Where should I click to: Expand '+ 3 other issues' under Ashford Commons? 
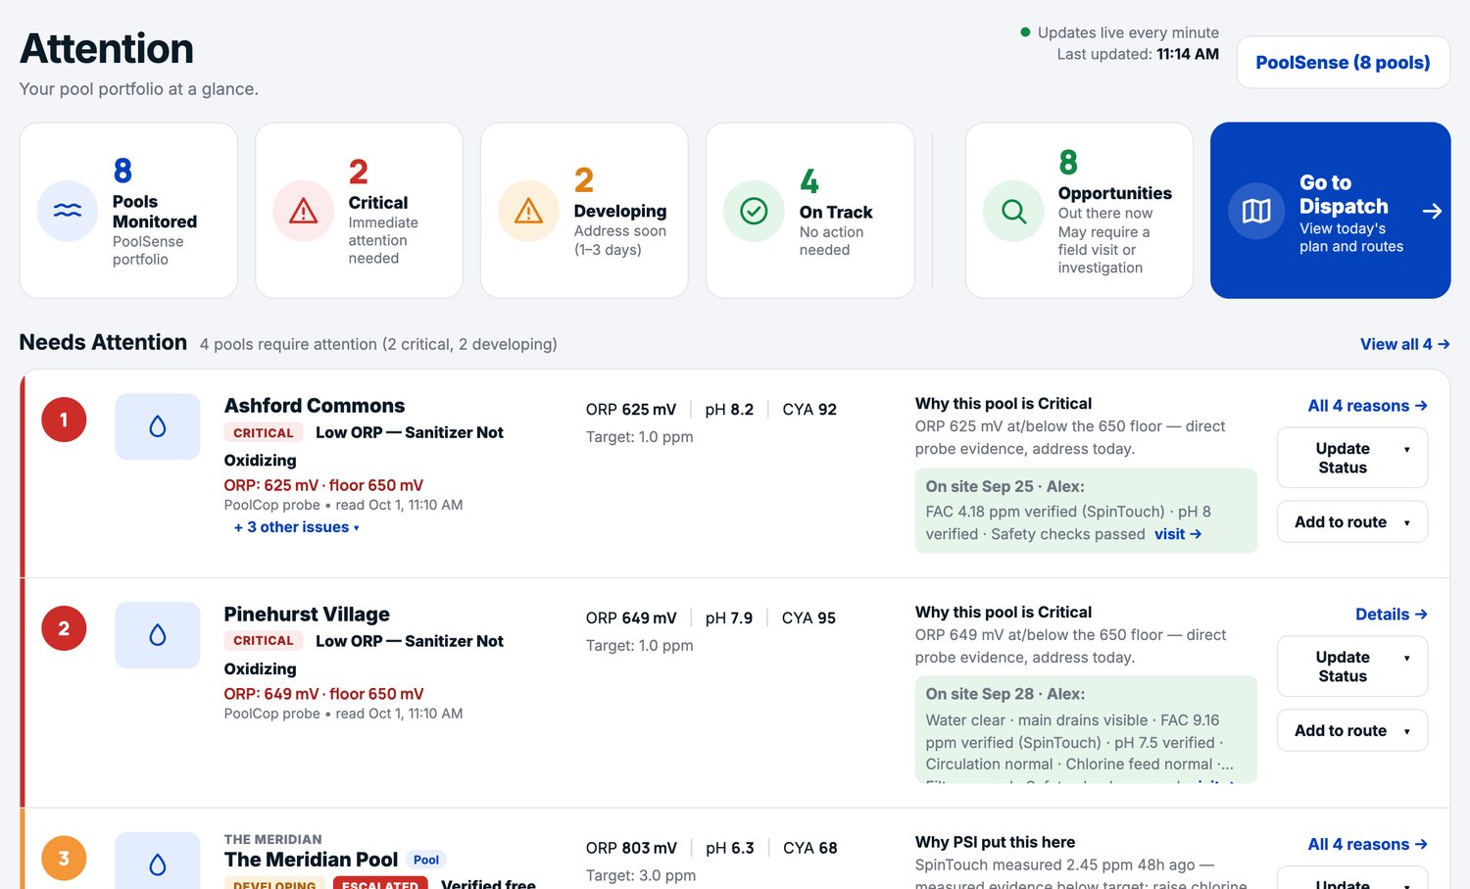click(x=297, y=527)
